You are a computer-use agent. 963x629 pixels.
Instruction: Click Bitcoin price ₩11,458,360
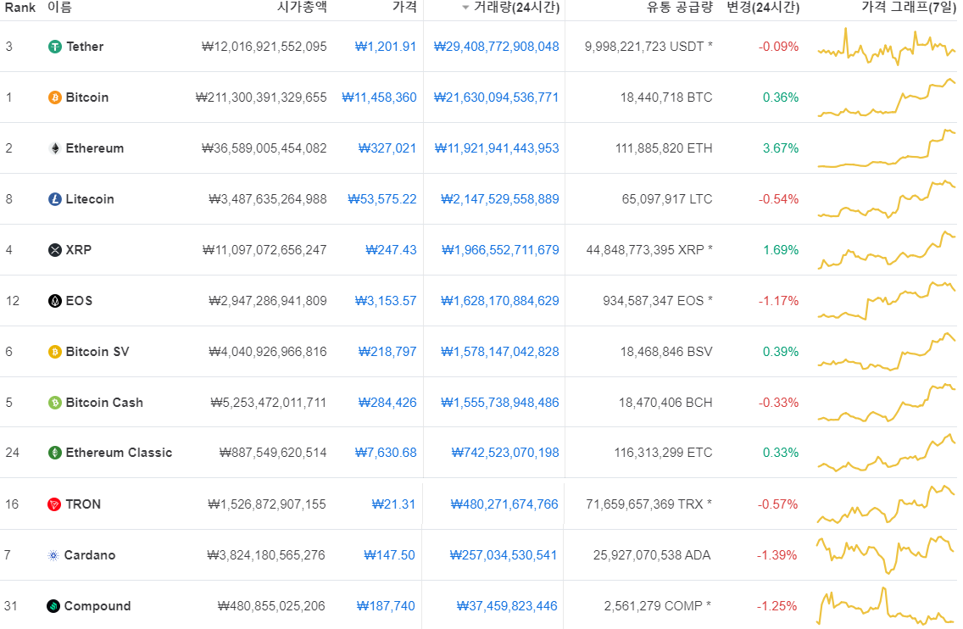point(379,97)
